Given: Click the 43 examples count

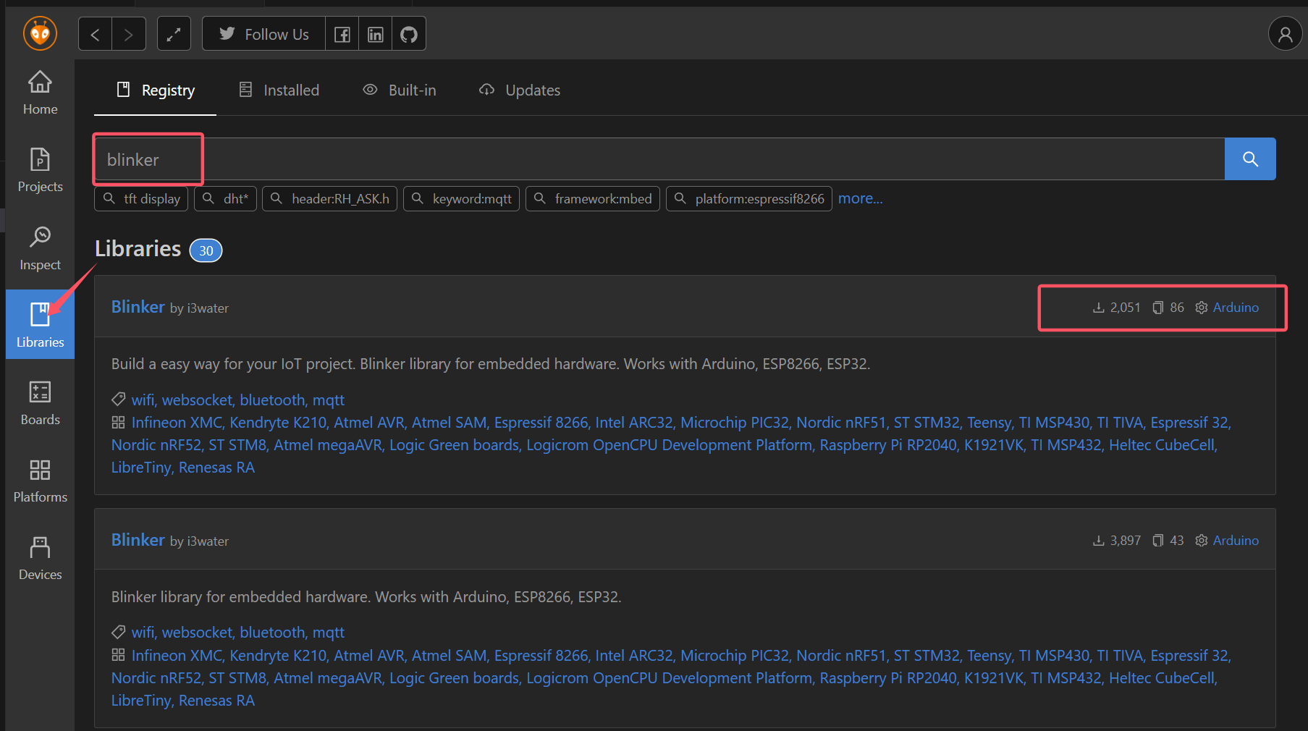Looking at the screenshot, I should [x=1168, y=541].
